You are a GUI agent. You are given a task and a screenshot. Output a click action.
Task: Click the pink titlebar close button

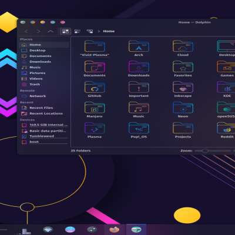63,22
